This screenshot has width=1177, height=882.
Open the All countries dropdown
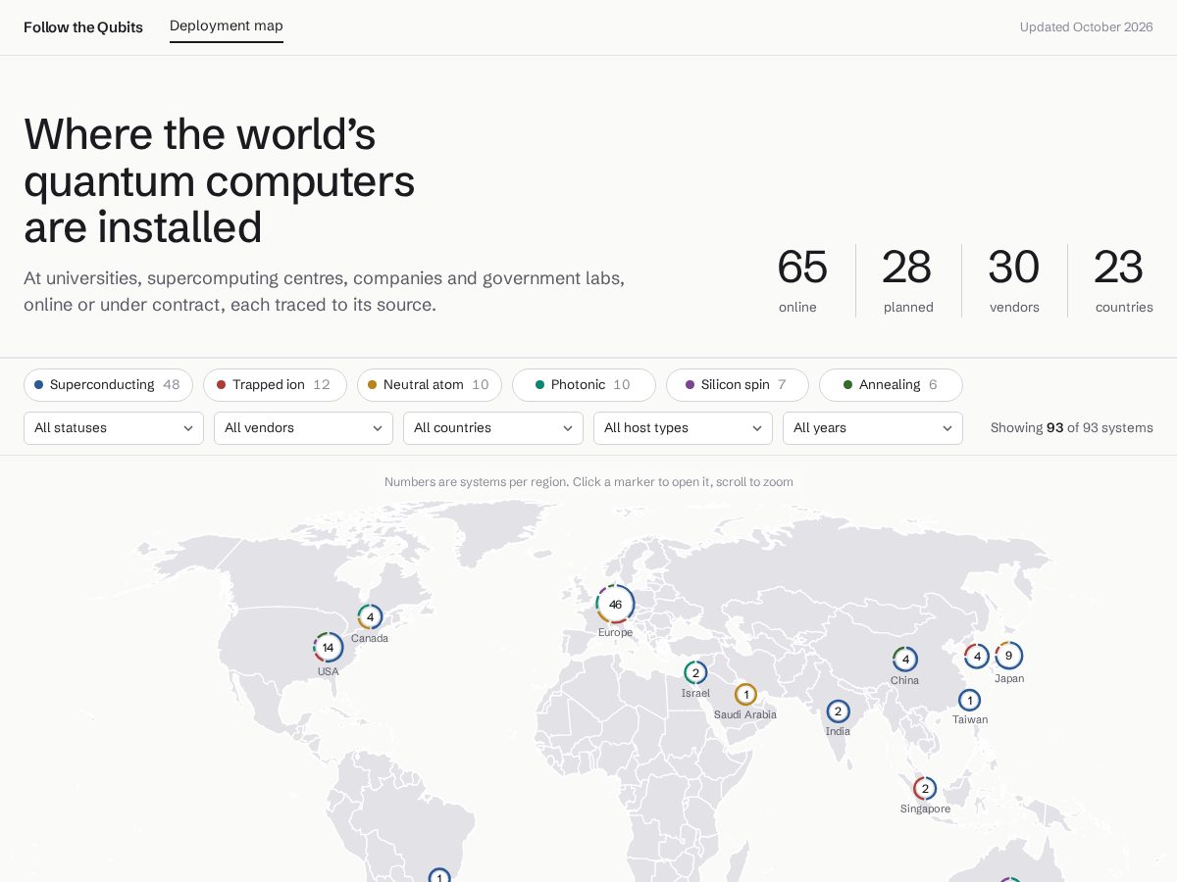pyautogui.click(x=493, y=428)
